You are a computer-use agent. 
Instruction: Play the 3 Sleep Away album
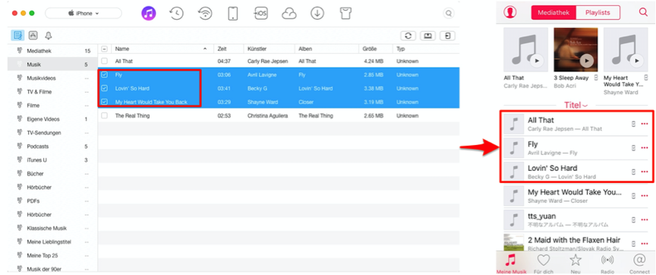(587, 61)
